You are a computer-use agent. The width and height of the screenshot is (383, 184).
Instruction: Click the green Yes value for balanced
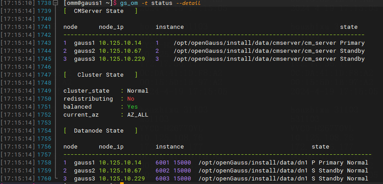tap(133, 107)
